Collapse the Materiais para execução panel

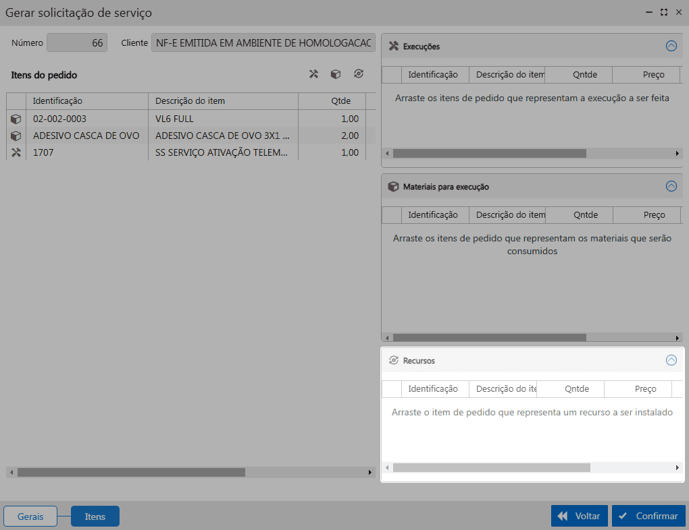[x=671, y=187]
